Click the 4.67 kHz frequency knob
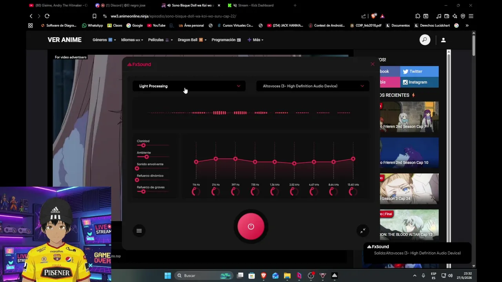 [313, 192]
